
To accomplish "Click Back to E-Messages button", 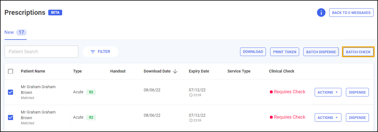I will pyautogui.click(x=351, y=13).
